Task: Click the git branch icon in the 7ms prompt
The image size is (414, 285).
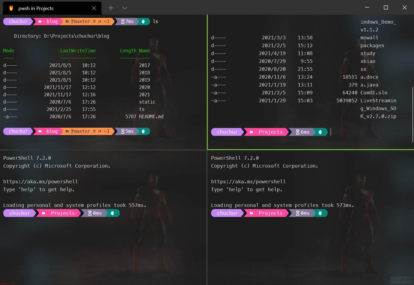Action: pyautogui.click(x=72, y=21)
